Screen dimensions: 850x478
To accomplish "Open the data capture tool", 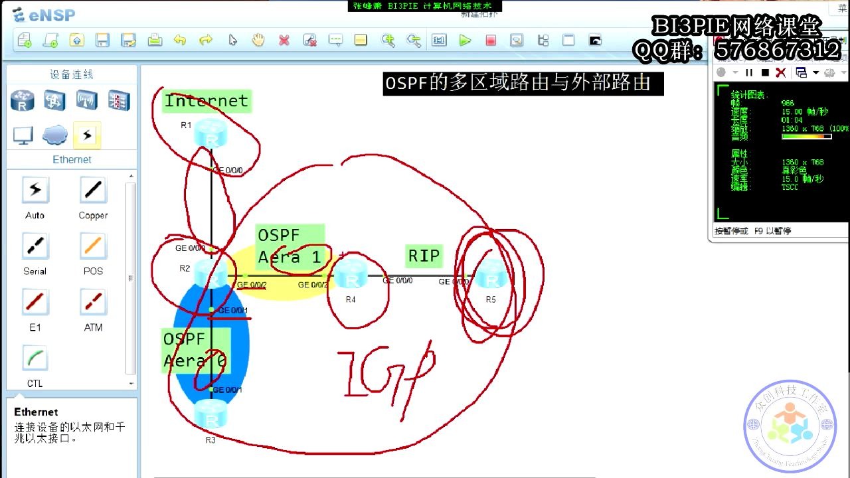I will [x=517, y=40].
